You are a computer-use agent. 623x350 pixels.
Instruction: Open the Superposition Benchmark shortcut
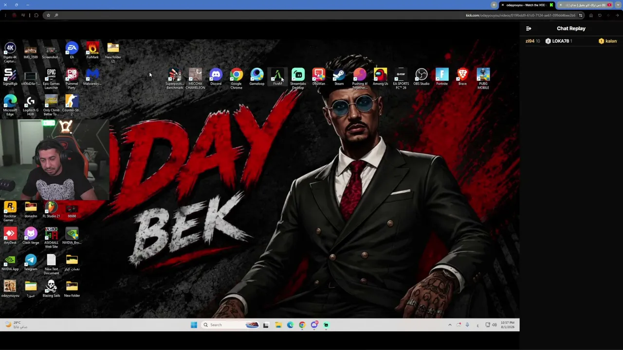point(175,79)
